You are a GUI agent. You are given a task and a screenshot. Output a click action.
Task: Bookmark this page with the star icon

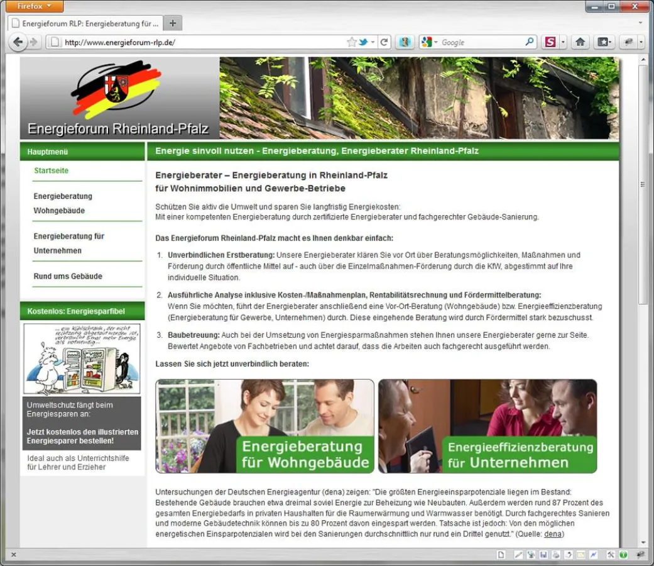click(x=351, y=42)
